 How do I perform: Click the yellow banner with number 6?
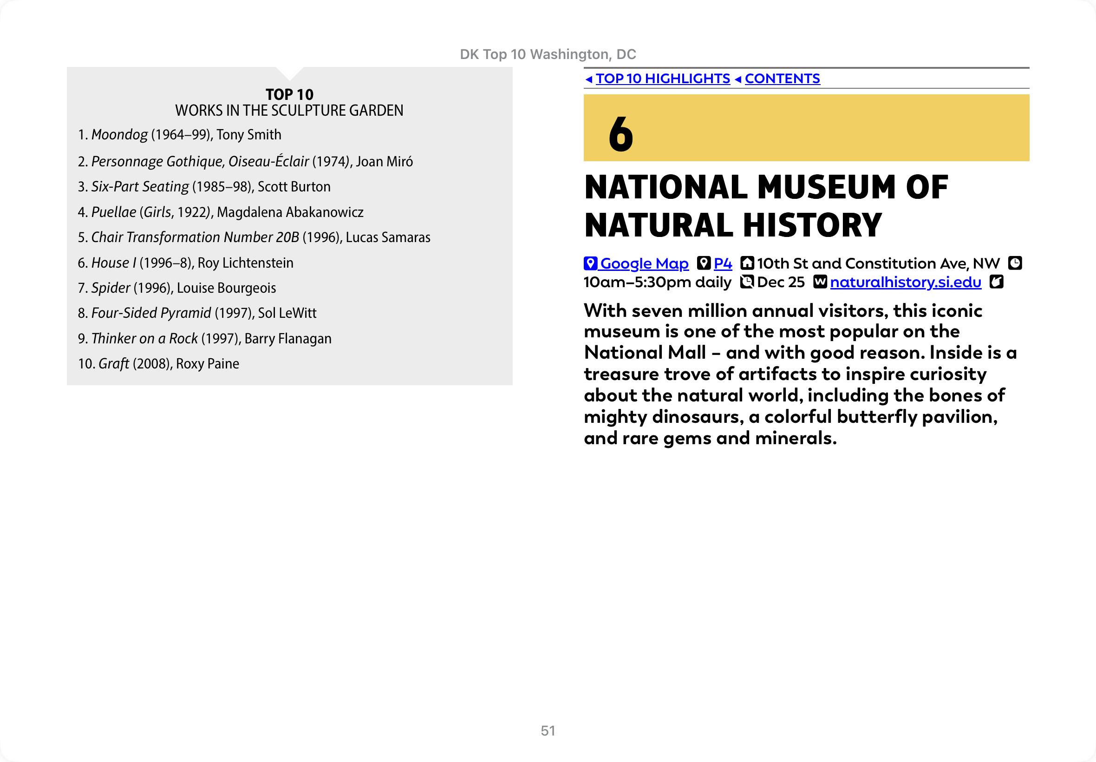(806, 128)
